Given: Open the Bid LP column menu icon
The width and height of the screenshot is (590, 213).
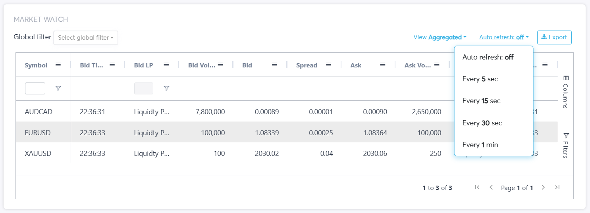Looking at the screenshot, I should click(166, 65).
